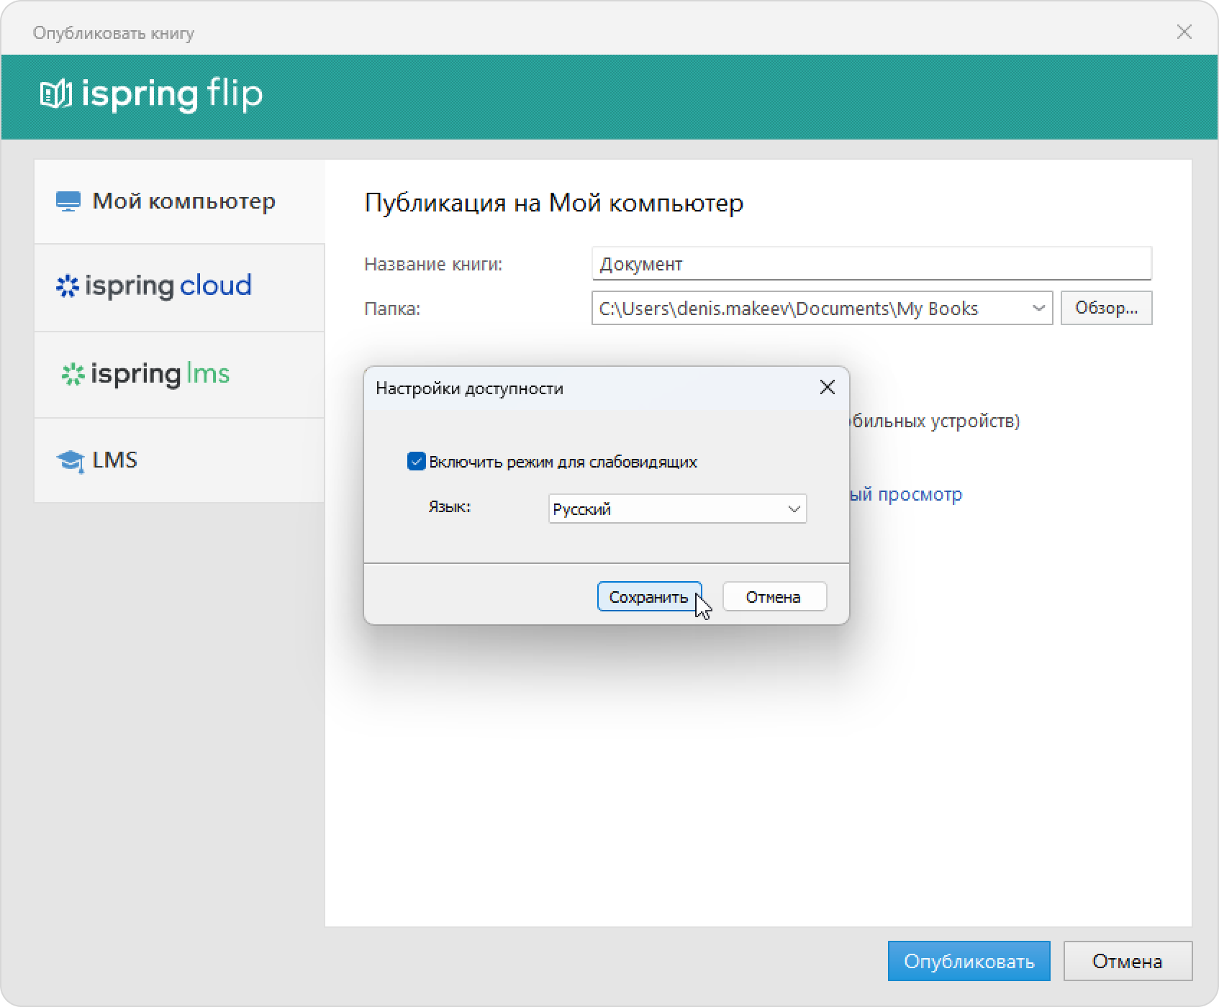Close the Опубликовать книгу window

(1184, 32)
